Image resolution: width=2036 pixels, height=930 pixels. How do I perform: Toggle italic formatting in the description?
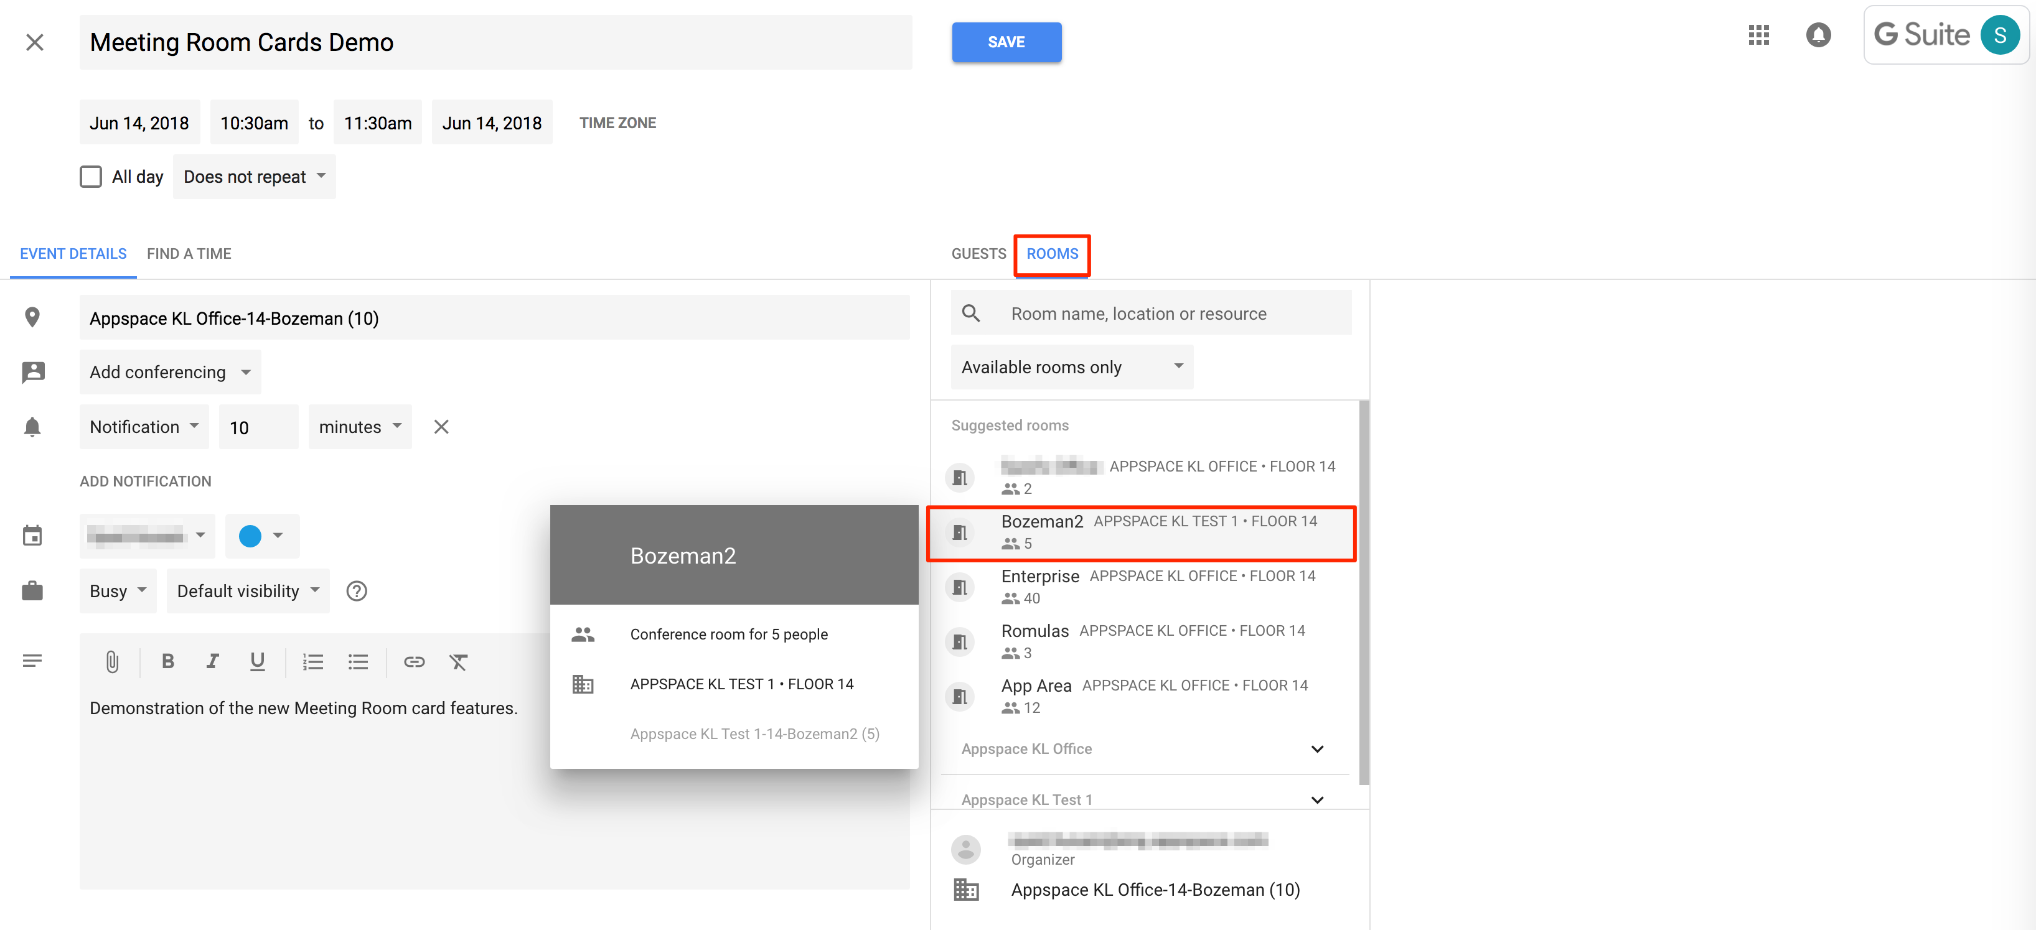click(212, 661)
